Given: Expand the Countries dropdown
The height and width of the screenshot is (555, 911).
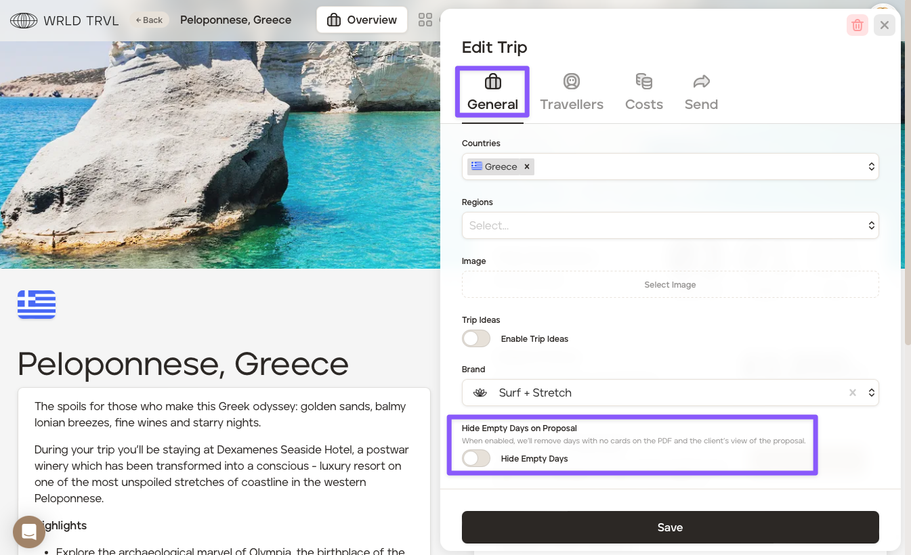Looking at the screenshot, I should point(871,166).
